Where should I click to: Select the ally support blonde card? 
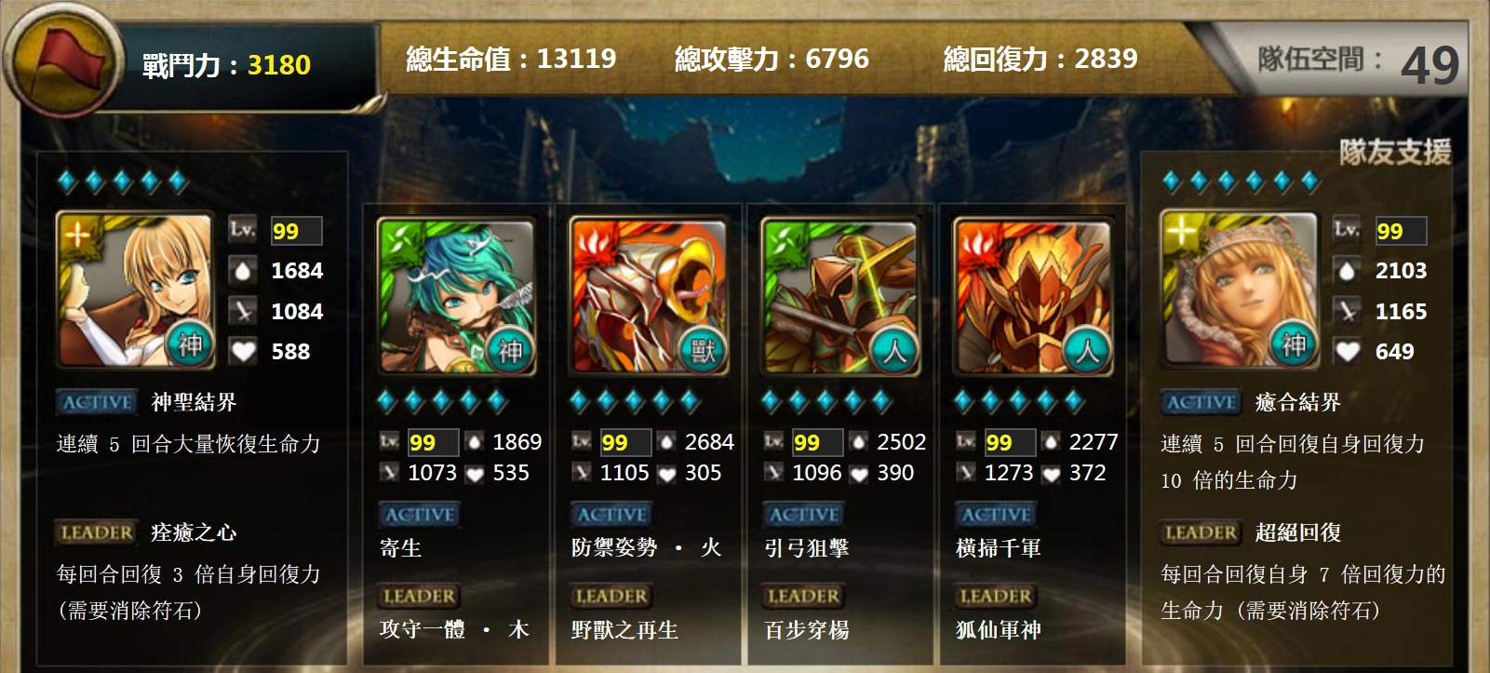click(1239, 290)
